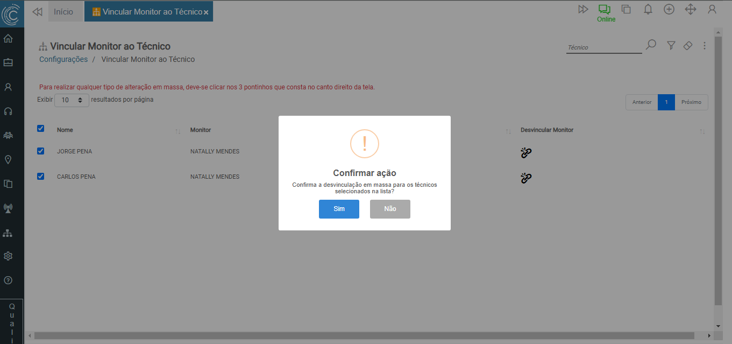This screenshot has width=732, height=344.
Task: Click the search magnifier icon
Action: click(x=651, y=45)
